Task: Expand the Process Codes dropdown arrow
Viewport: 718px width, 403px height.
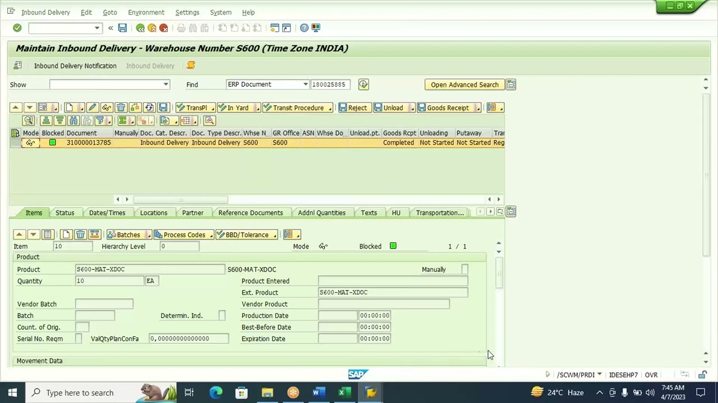Action: [211, 235]
